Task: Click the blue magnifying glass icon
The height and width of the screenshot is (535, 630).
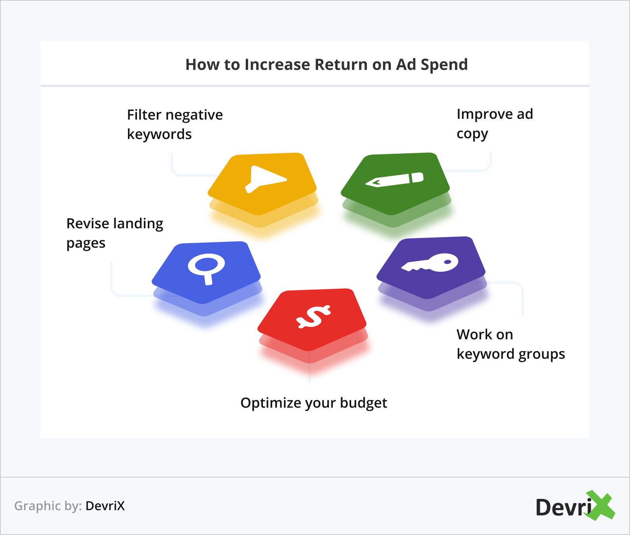Action: click(x=206, y=269)
